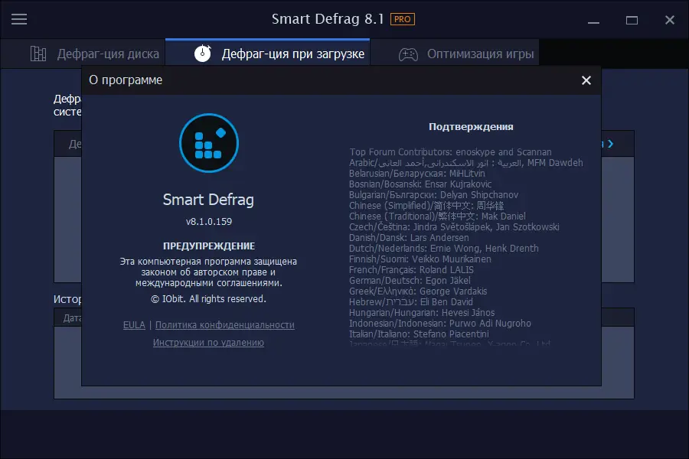Close the Smart Defrag main window
Viewport: 689px width, 459px height.
[670, 20]
